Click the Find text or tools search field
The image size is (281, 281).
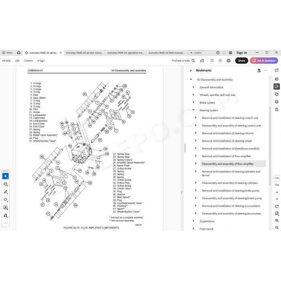click(183, 61)
